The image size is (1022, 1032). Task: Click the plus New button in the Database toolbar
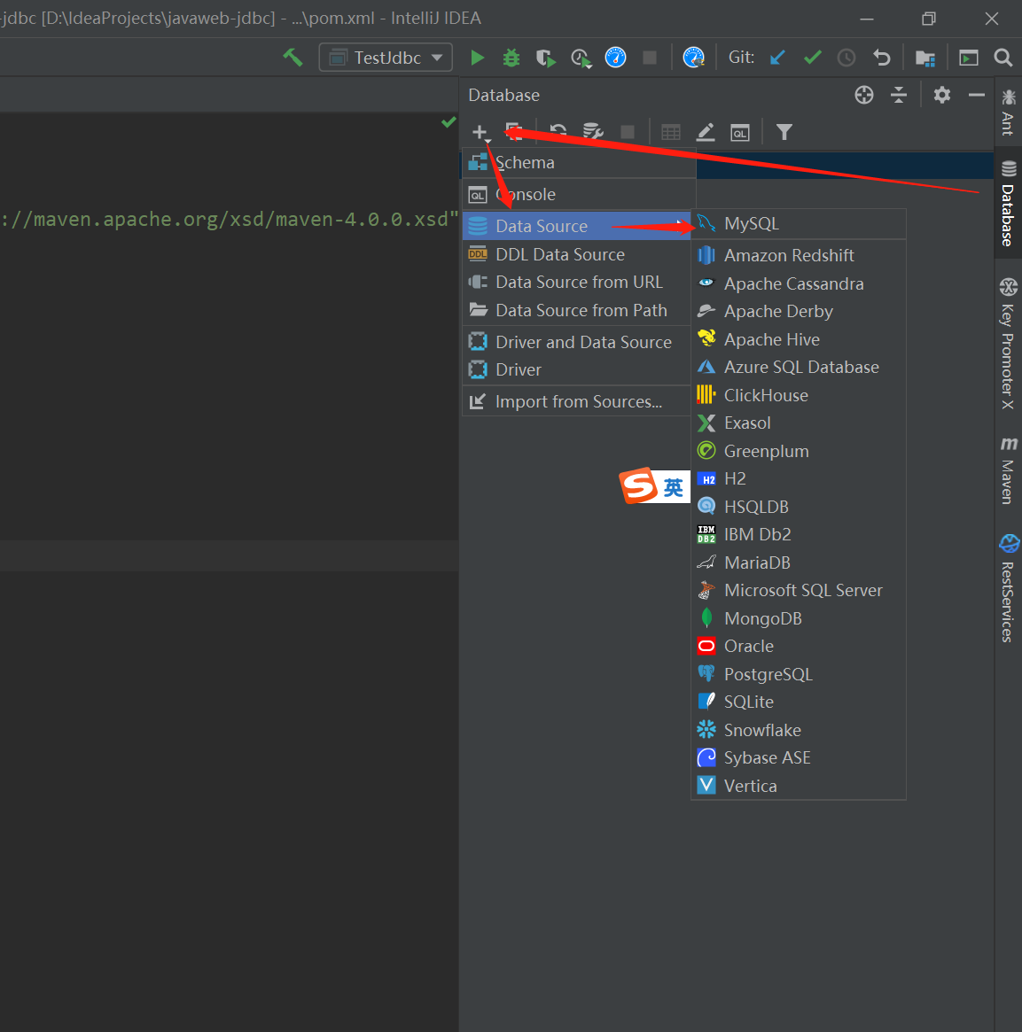pos(480,132)
